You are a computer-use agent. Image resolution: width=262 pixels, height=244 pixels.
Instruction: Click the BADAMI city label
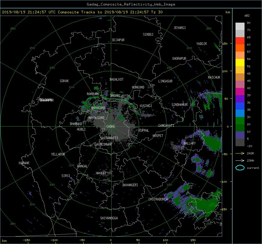115,96
